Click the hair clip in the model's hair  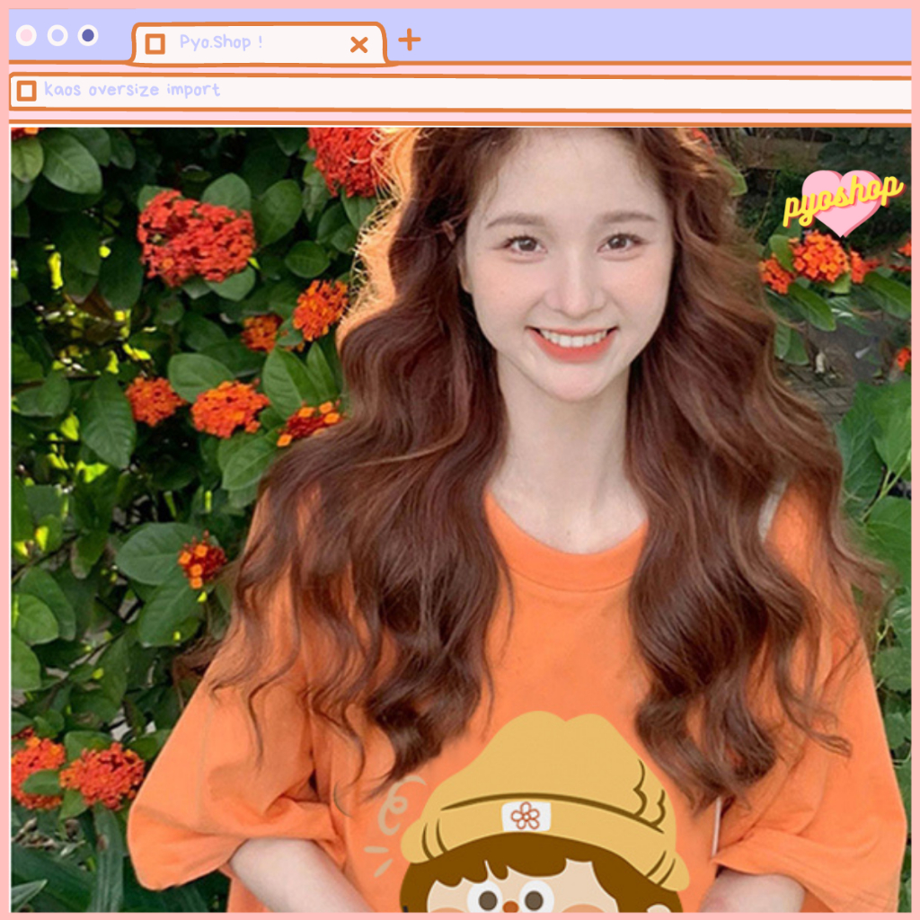tap(448, 226)
